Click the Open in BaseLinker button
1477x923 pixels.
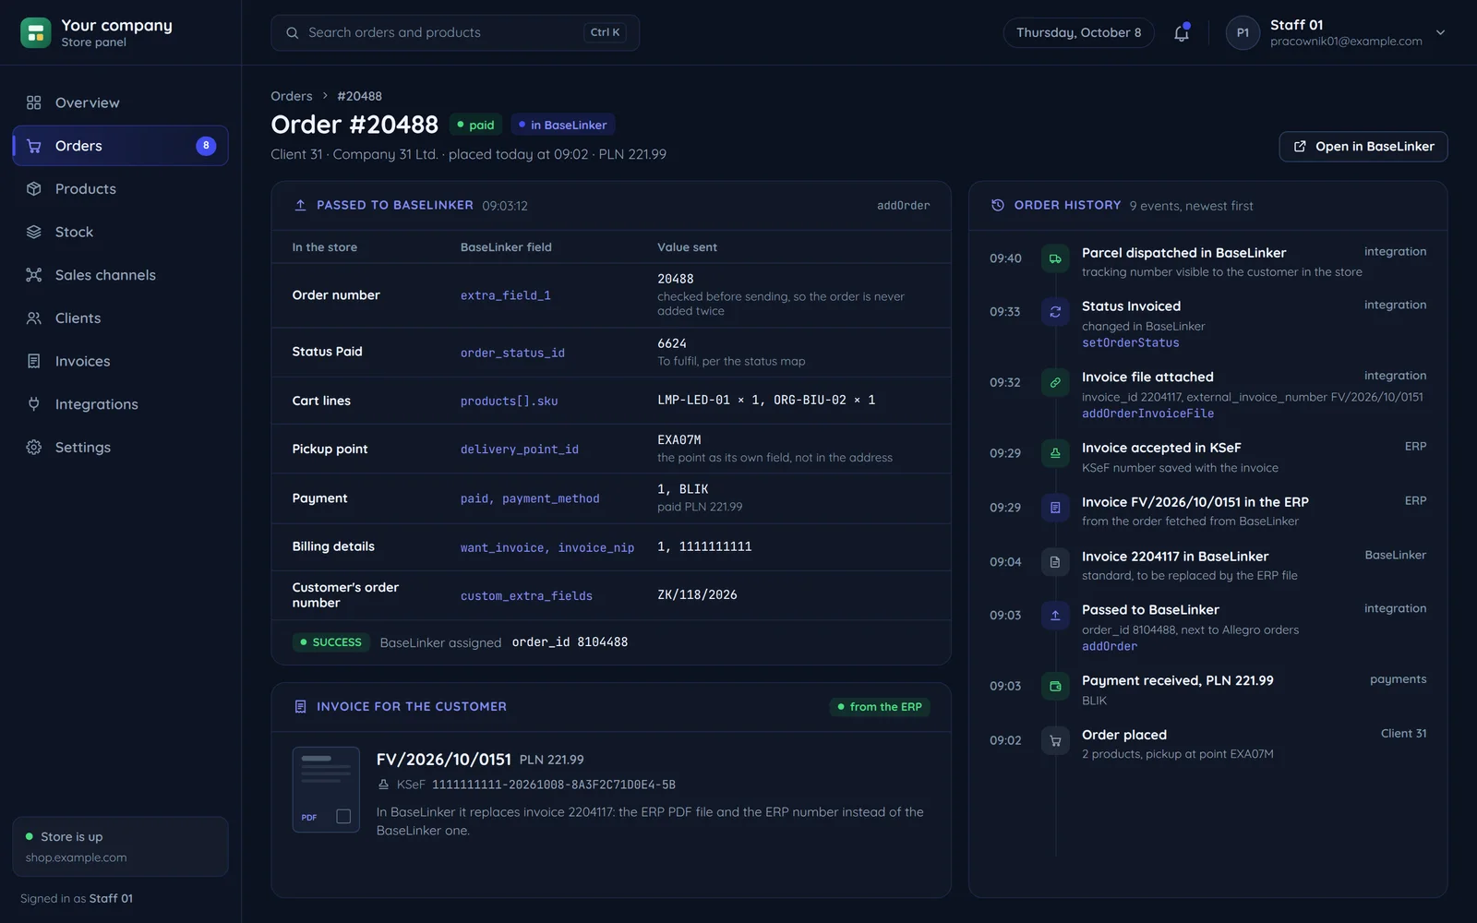coord(1363,147)
